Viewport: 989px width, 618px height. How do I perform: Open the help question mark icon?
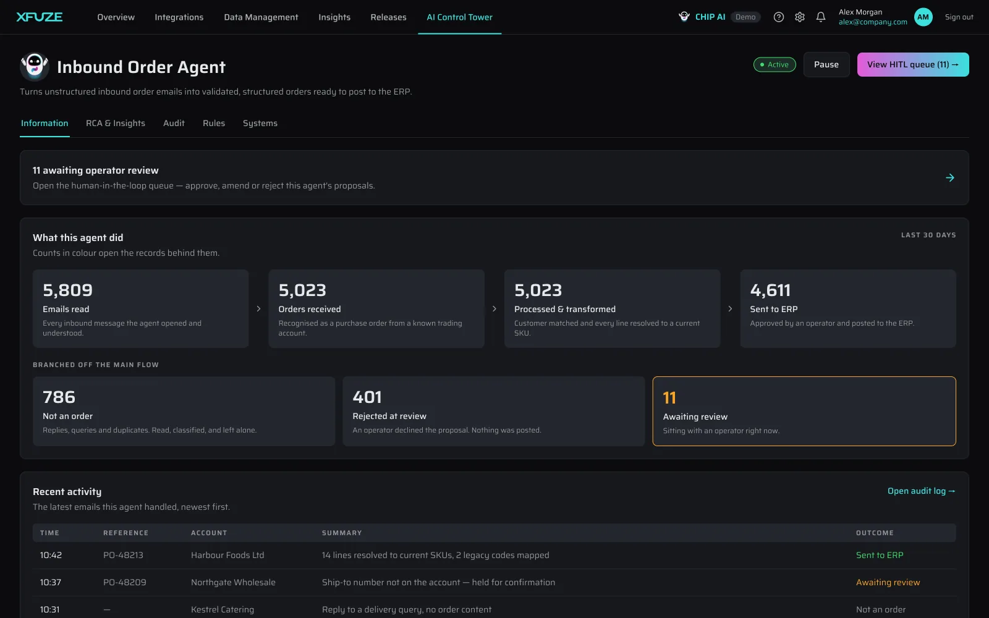779,17
